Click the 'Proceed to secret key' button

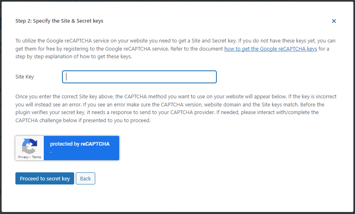45,178
